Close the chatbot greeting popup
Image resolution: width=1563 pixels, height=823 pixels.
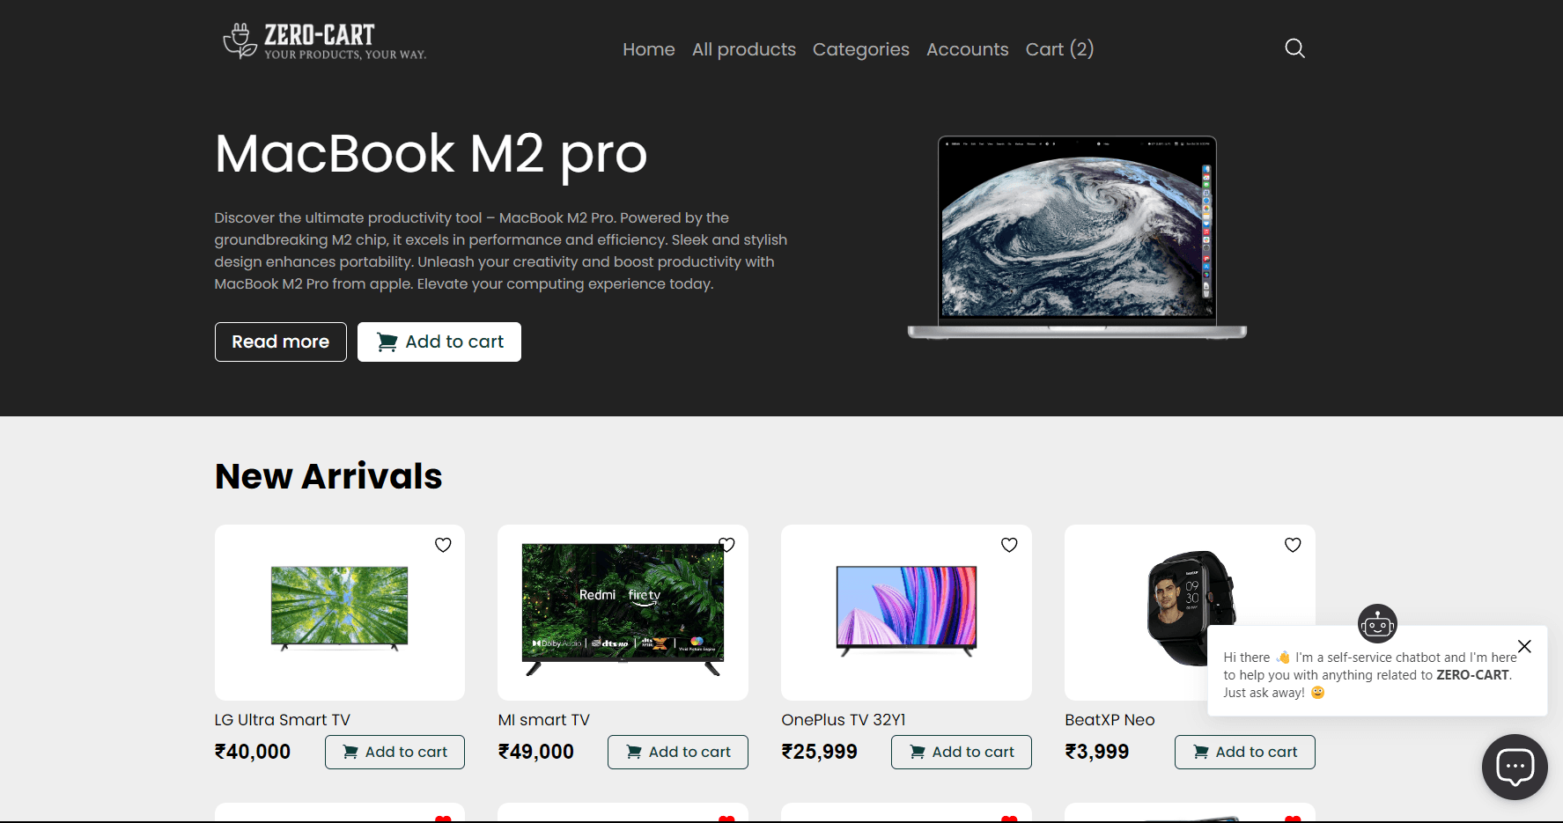(x=1524, y=646)
